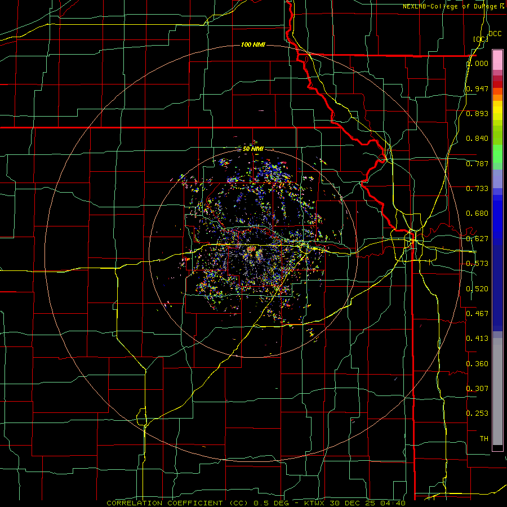Click the red segment near 0.947 on the color bar
The height and width of the screenshot is (507, 507).
(x=497, y=84)
